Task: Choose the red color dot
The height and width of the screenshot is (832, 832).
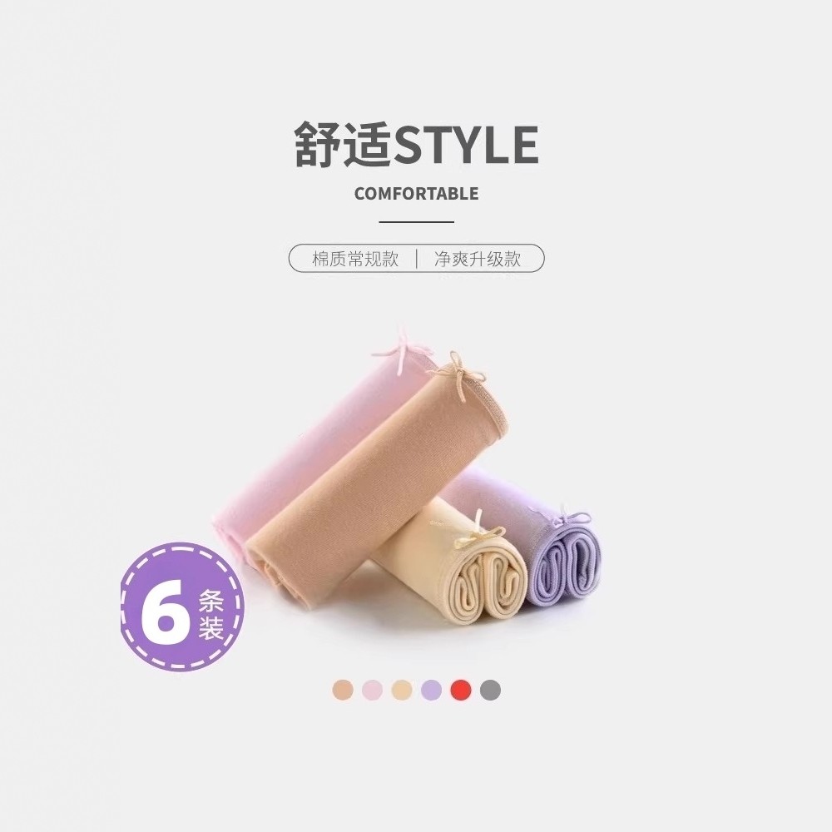Action: [x=461, y=690]
